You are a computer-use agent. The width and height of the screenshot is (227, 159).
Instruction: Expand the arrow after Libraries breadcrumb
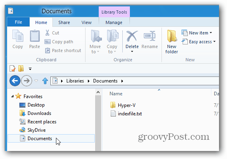89,81
